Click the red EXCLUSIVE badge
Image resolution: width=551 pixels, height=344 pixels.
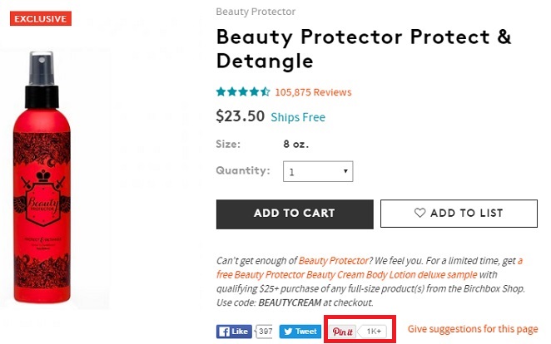tap(41, 19)
